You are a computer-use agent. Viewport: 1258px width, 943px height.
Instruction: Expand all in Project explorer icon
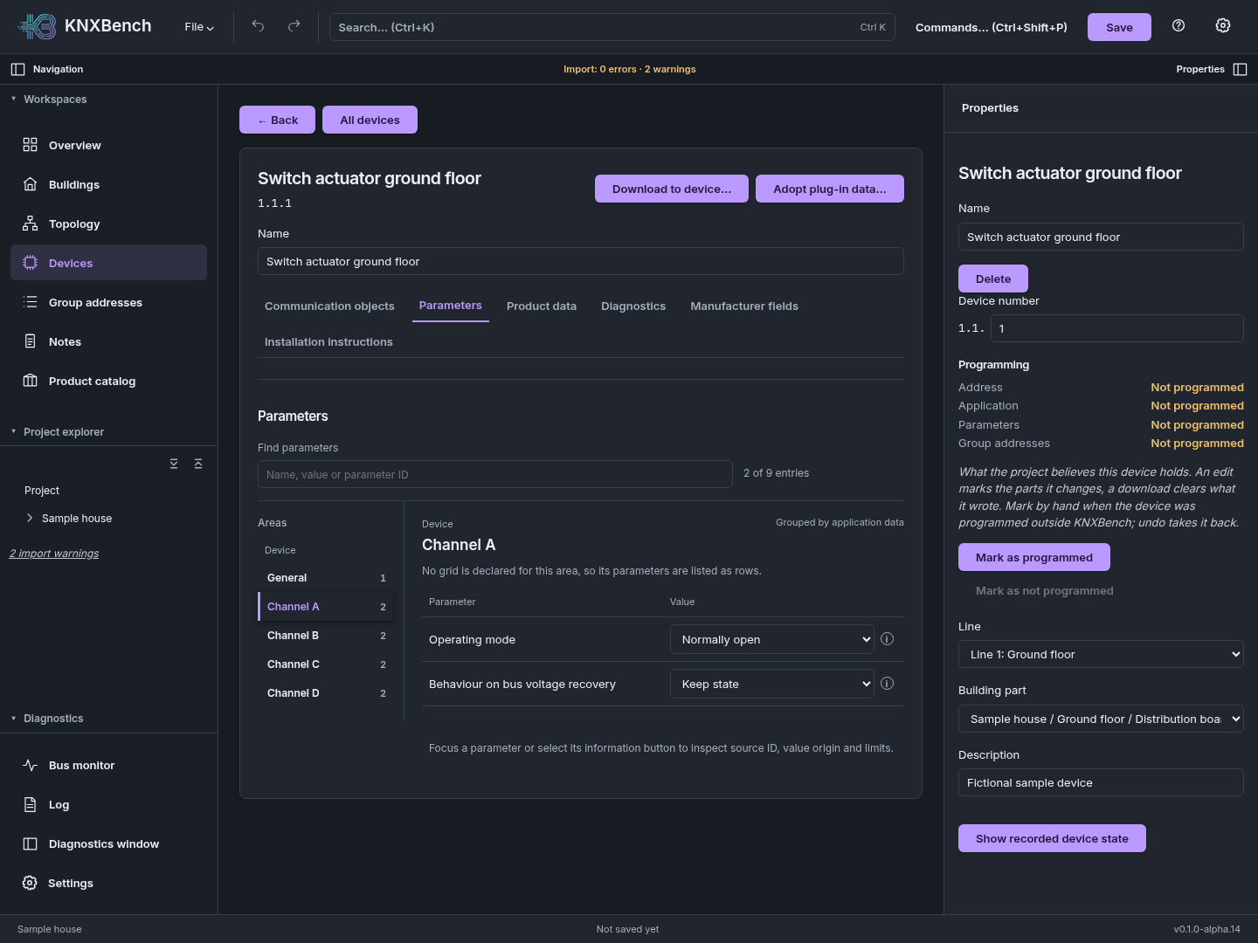click(174, 464)
